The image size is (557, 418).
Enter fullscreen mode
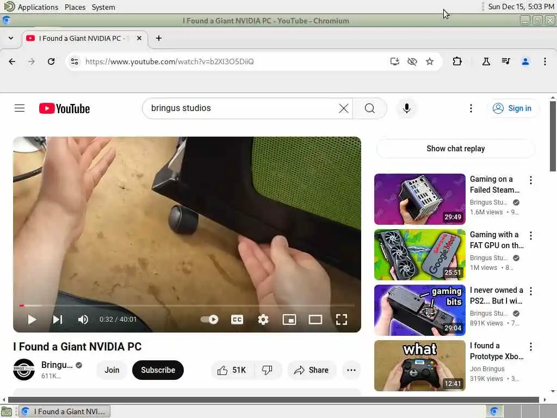point(342,319)
